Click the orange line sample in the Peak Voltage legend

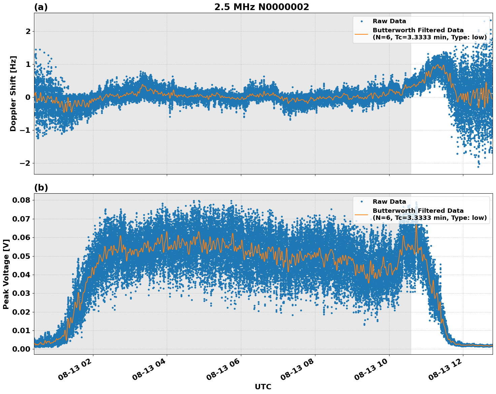pyautogui.click(x=362, y=214)
